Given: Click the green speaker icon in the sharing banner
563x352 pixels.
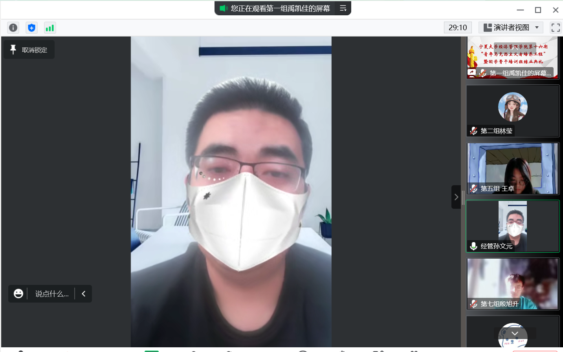Looking at the screenshot, I should coord(224,8).
